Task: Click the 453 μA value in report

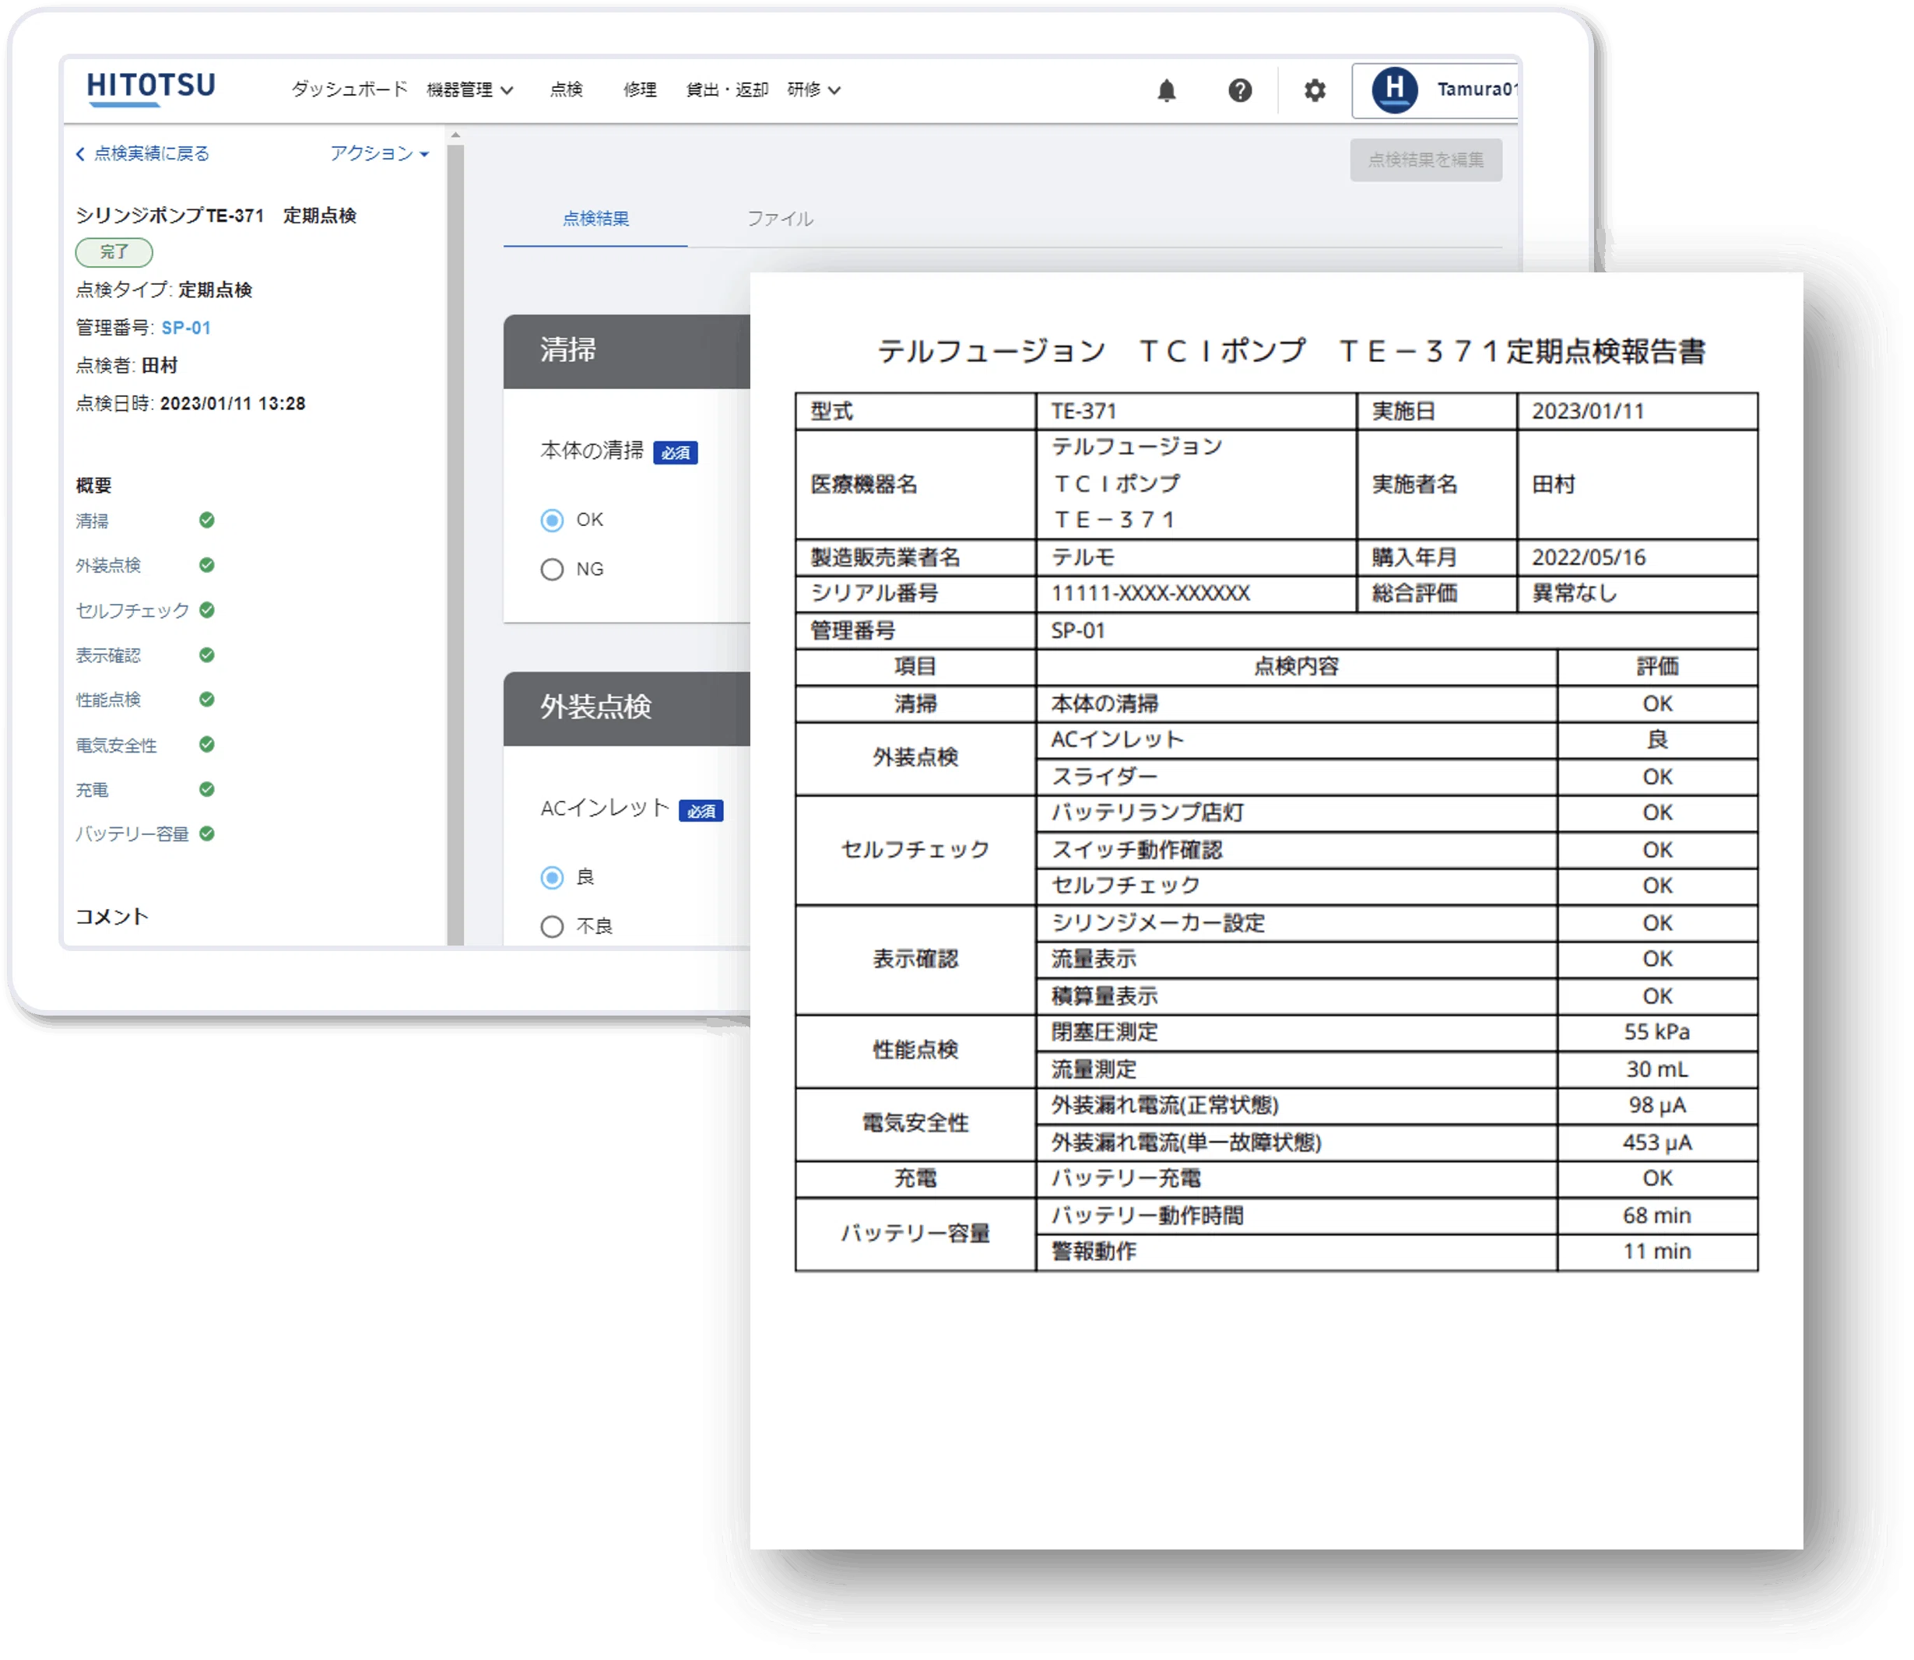Action: 1656,1142
